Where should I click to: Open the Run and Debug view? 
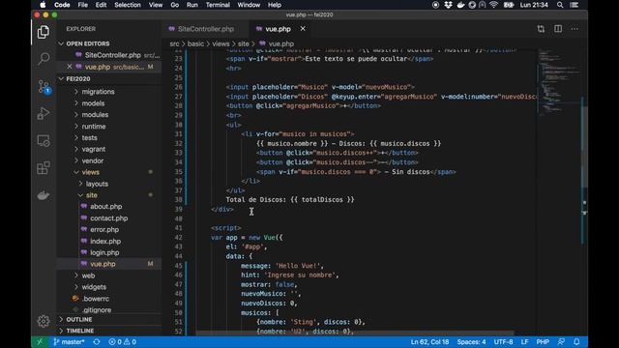(44, 113)
